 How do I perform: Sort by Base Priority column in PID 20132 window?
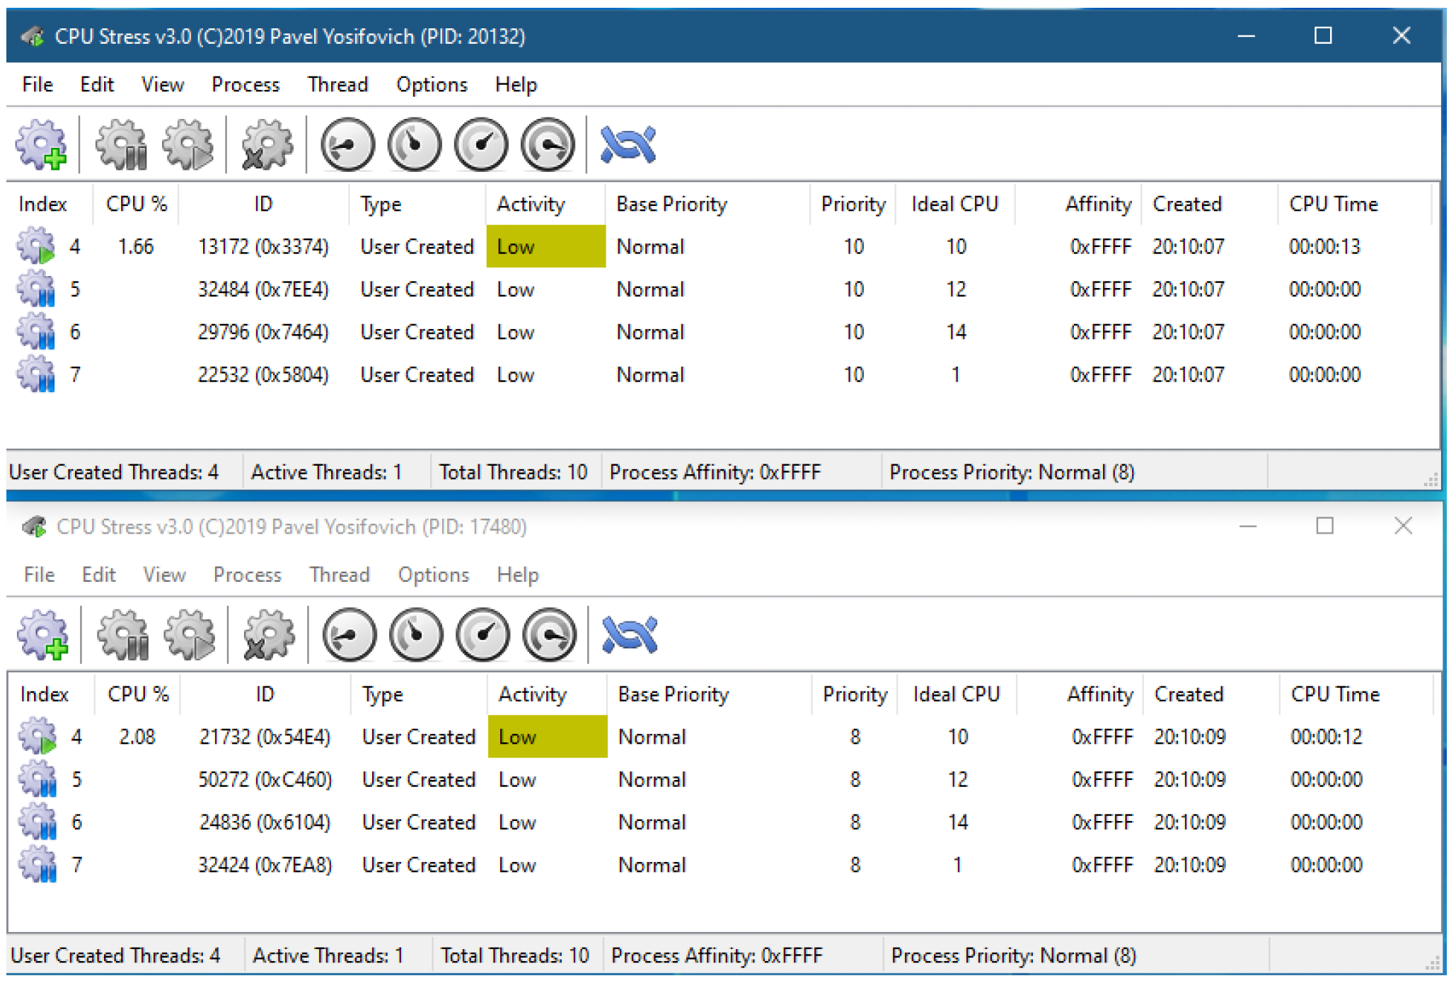click(x=707, y=204)
